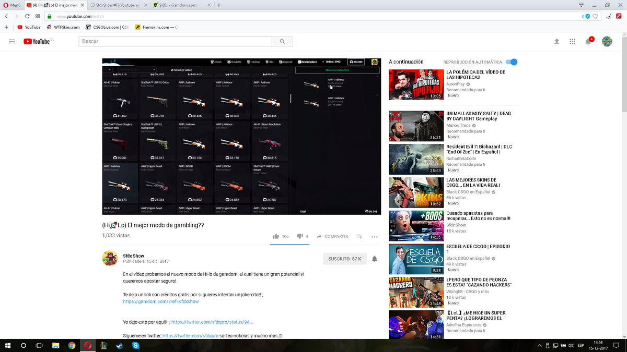Image resolution: width=627 pixels, height=352 pixels.
Task: Open the video upload icon
Action: pyautogui.click(x=556, y=41)
